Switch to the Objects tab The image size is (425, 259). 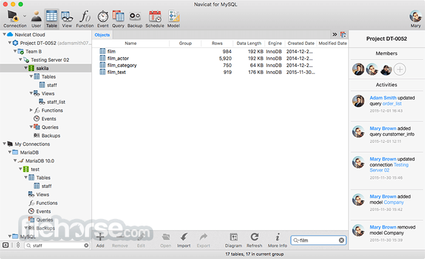point(102,35)
